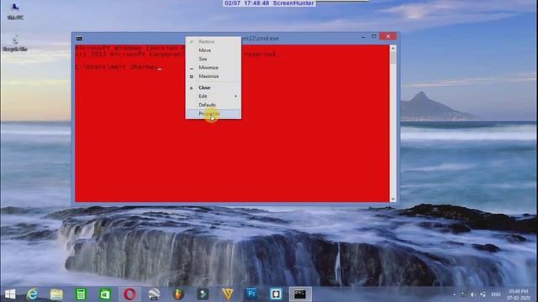Open the blue square app icon in taskbar
This screenshot has height=302, width=538.
click(x=276, y=294)
